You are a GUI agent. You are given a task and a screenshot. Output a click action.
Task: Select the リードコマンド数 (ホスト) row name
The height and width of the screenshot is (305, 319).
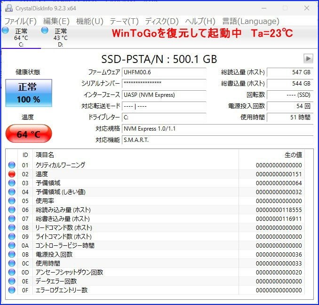click(64, 227)
